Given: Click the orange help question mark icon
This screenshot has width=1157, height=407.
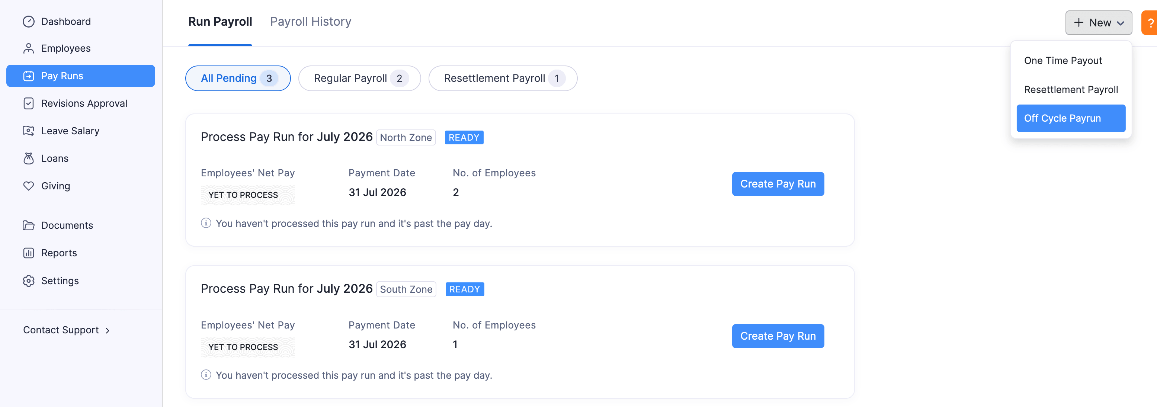Looking at the screenshot, I should 1150,23.
